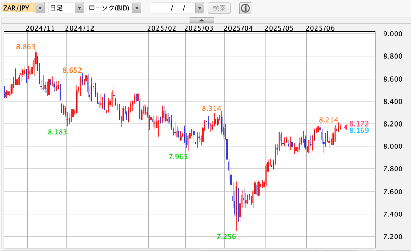Click the 2025/06 date axis label
411x251 pixels.
[x=320, y=28]
